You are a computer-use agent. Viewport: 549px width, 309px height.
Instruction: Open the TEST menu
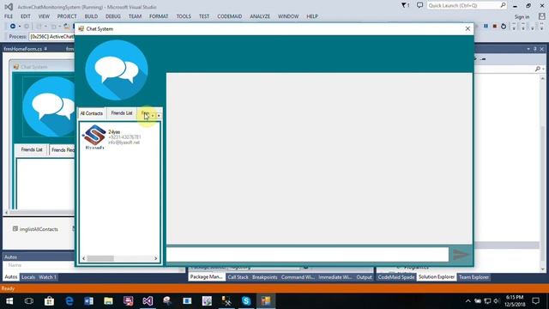[x=204, y=16]
